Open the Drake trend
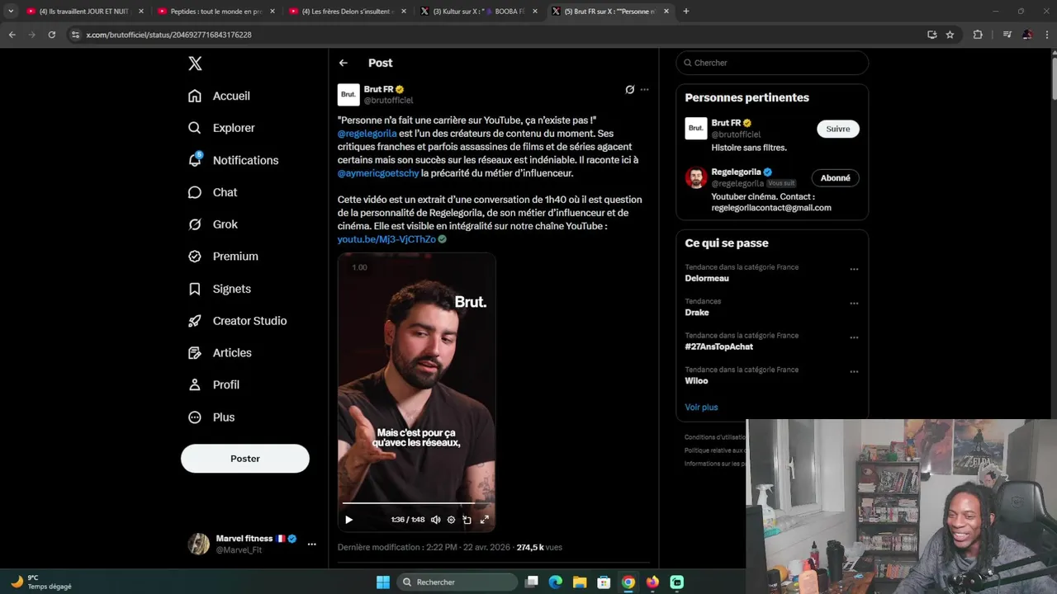This screenshot has height=594, width=1057. (697, 313)
